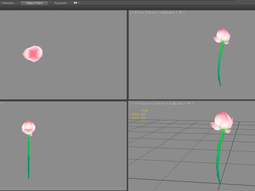Open the Front viewport [+] general menu
This screenshot has height=191, width=255.
click(x=133, y=12)
